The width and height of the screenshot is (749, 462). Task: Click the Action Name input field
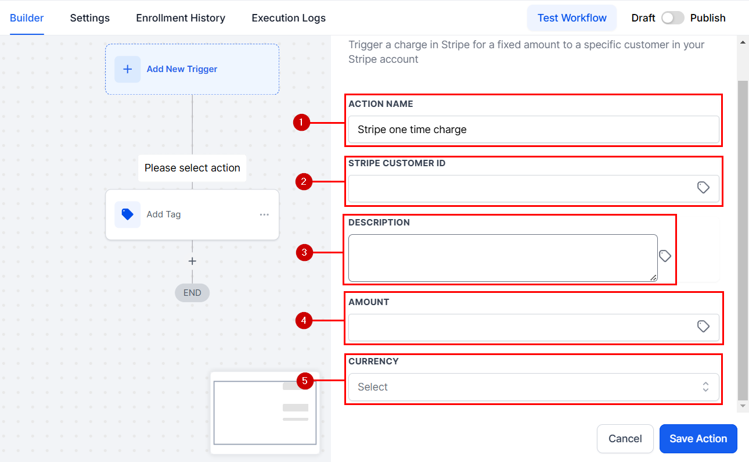point(533,130)
